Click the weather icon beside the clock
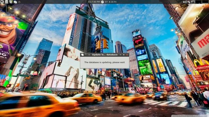Image resolution: width=209 pixels, height=117 pixels. [102, 2]
